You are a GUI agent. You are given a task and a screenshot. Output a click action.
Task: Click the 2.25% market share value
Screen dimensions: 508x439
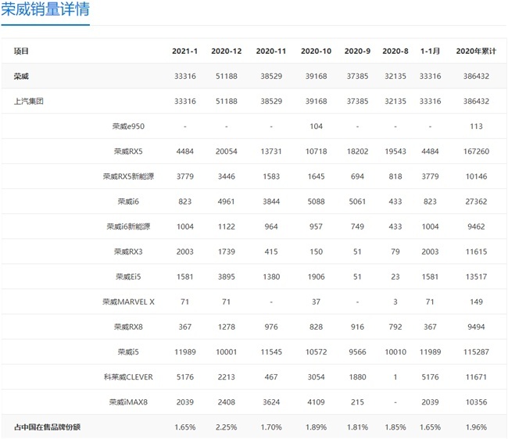point(226,427)
